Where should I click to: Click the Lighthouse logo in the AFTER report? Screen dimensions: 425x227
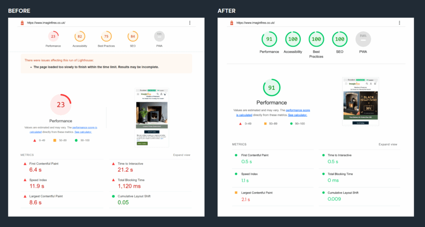231,23
